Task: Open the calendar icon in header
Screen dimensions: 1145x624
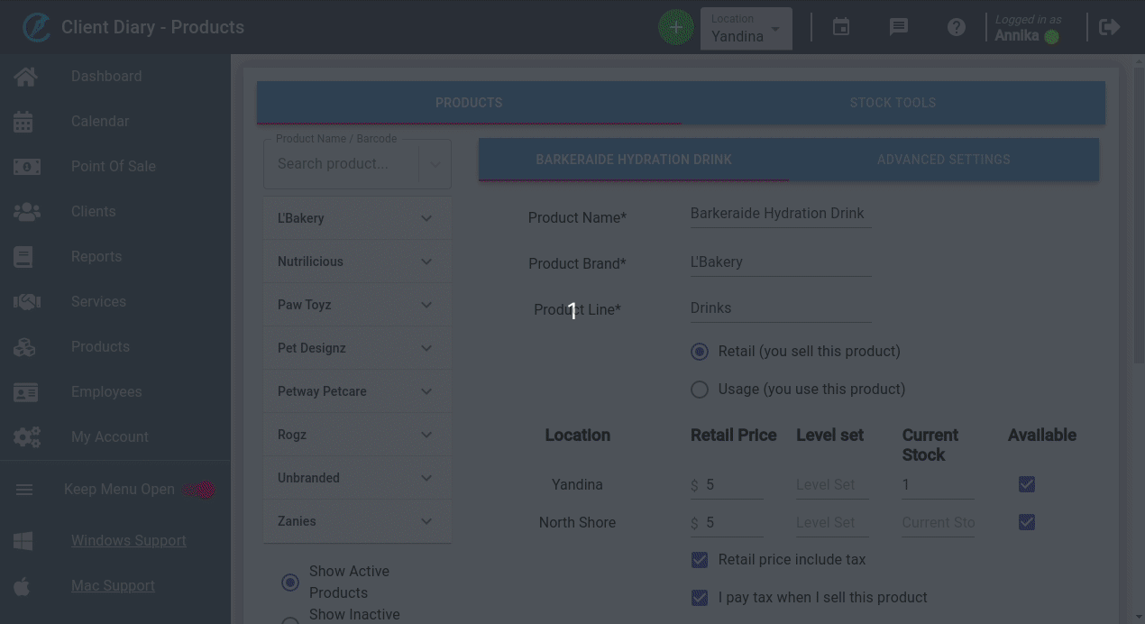Action: pos(841,27)
